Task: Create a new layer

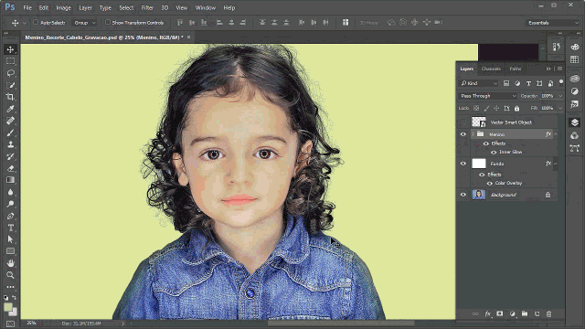Action: [537, 314]
